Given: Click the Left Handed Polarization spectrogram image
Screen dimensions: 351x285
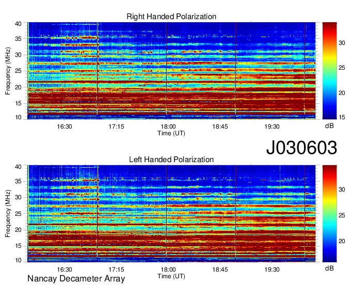Looking at the screenshot, I should (171, 214).
